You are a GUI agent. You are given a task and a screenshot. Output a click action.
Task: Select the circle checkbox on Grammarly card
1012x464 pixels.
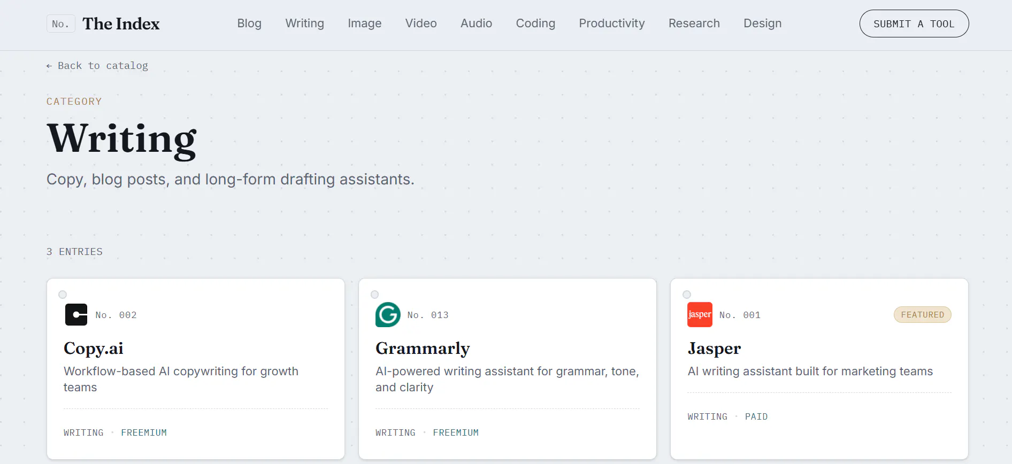(x=374, y=295)
